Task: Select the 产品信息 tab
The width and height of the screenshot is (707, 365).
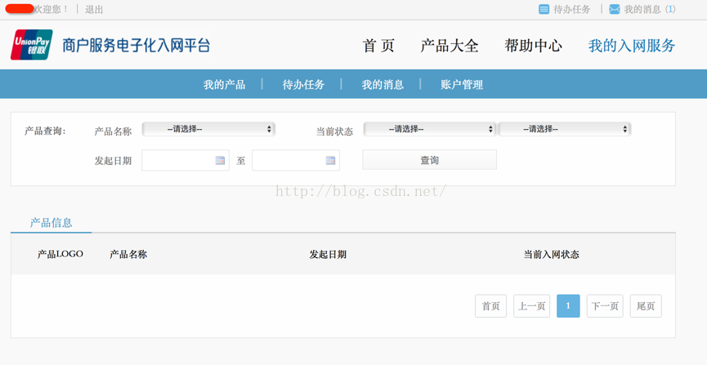Action: [51, 223]
